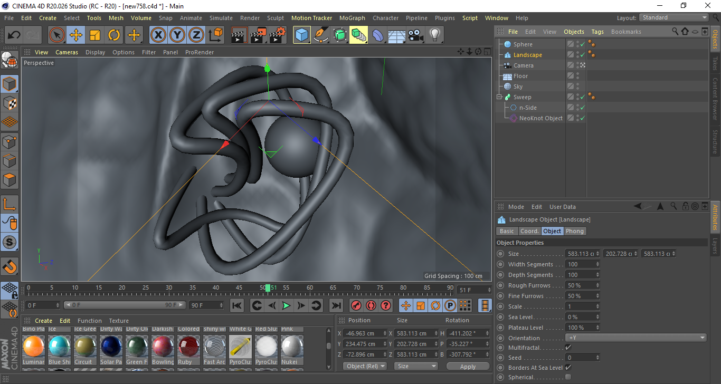721x384 pixels.
Task: Open the Orientation dropdown
Action: point(636,338)
